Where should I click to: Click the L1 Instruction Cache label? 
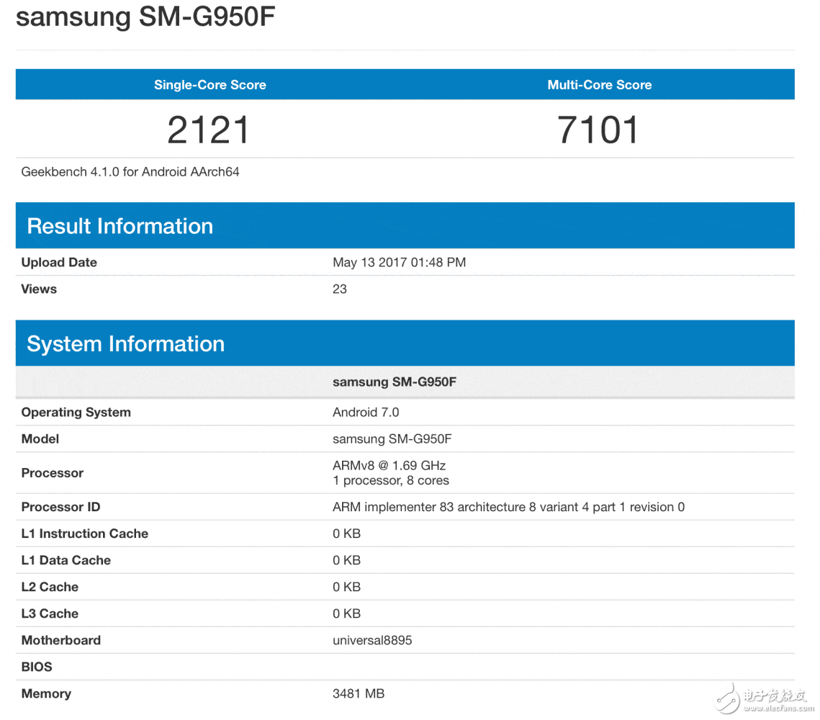(85, 534)
